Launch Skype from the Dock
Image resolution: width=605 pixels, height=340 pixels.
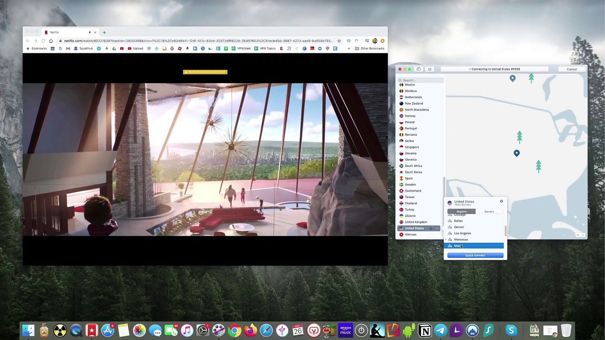click(x=511, y=331)
